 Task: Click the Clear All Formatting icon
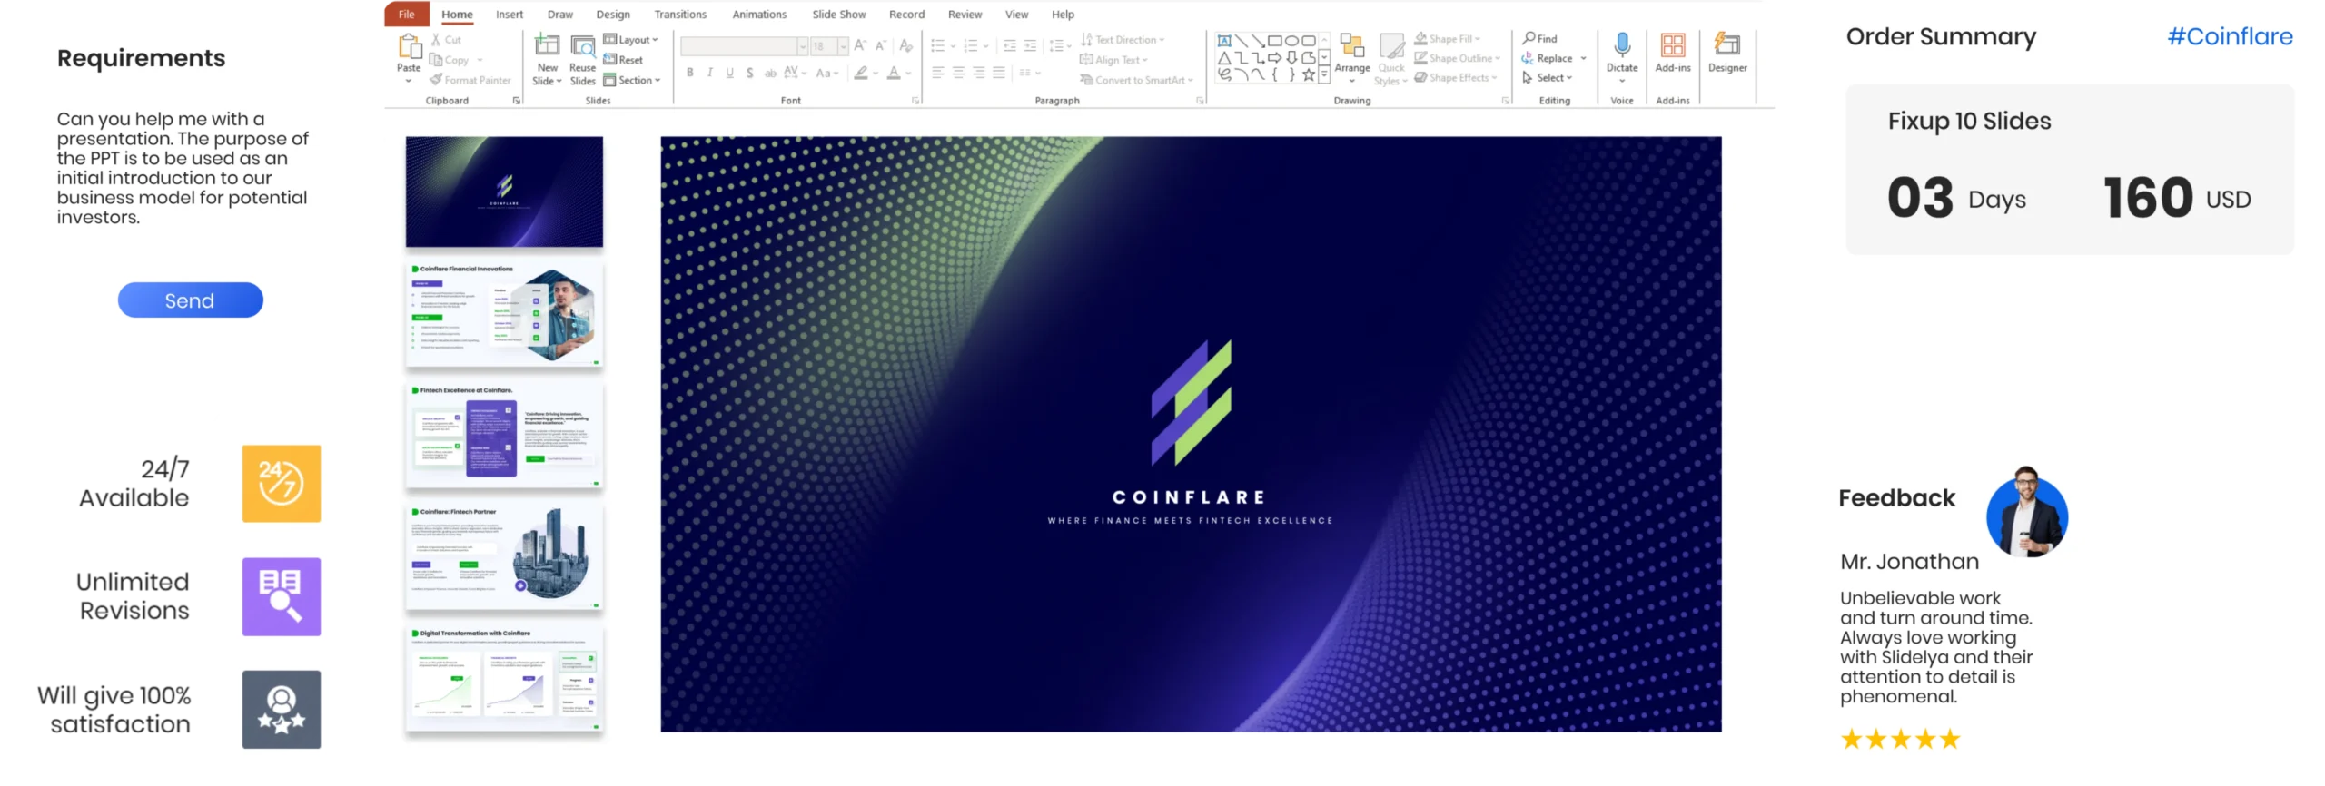click(905, 45)
